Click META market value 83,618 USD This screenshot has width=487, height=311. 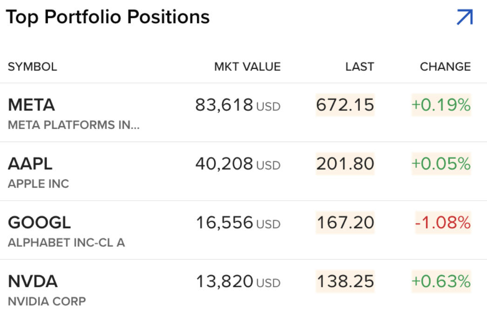tap(238, 105)
